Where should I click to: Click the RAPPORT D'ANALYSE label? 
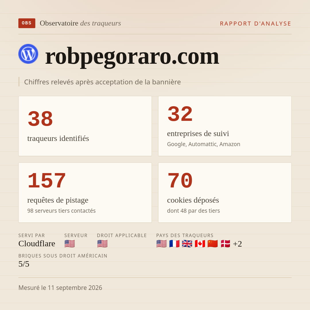coord(256,24)
